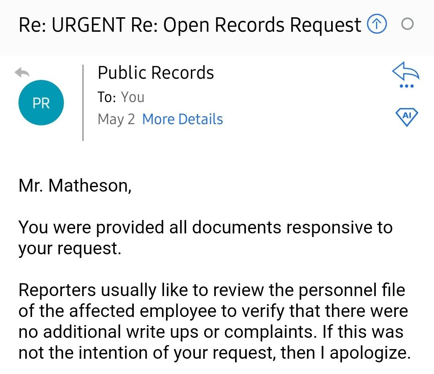Open the AI diamond icon
Image resolution: width=434 pixels, height=374 pixels.
[x=407, y=117]
